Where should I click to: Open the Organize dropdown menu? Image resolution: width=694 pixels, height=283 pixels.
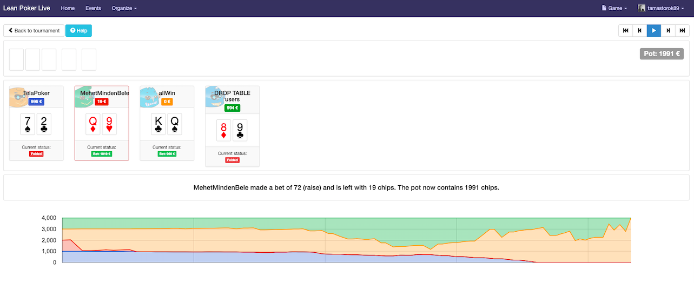(124, 9)
